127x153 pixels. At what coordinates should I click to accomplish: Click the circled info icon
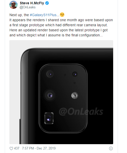coord(111,148)
